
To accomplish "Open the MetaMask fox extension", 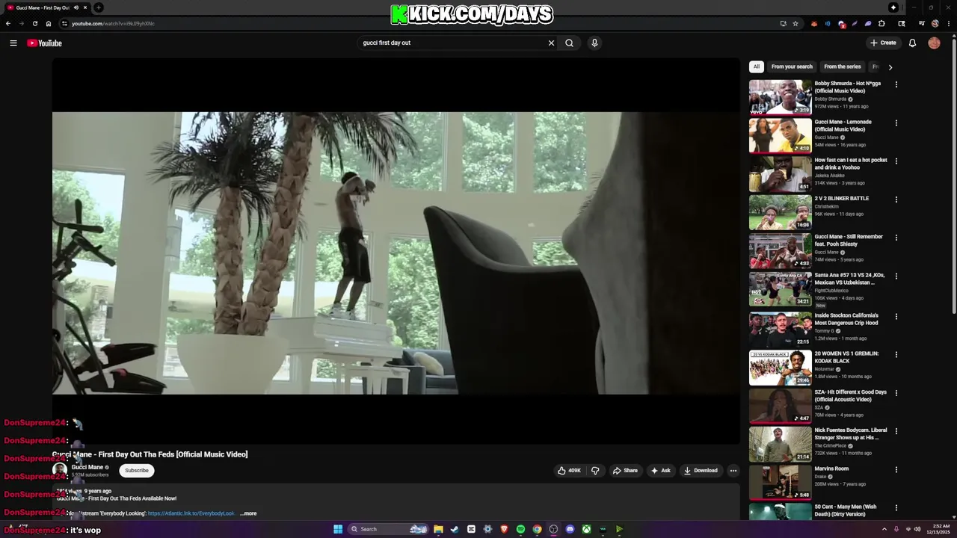I will [814, 23].
